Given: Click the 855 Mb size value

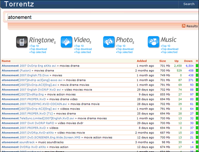Looking at the screenshot, I should coord(165,94).
